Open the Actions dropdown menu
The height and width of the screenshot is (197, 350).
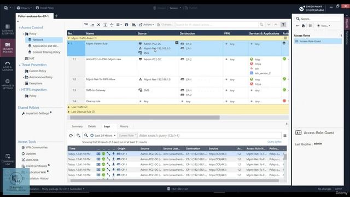(x=147, y=25)
